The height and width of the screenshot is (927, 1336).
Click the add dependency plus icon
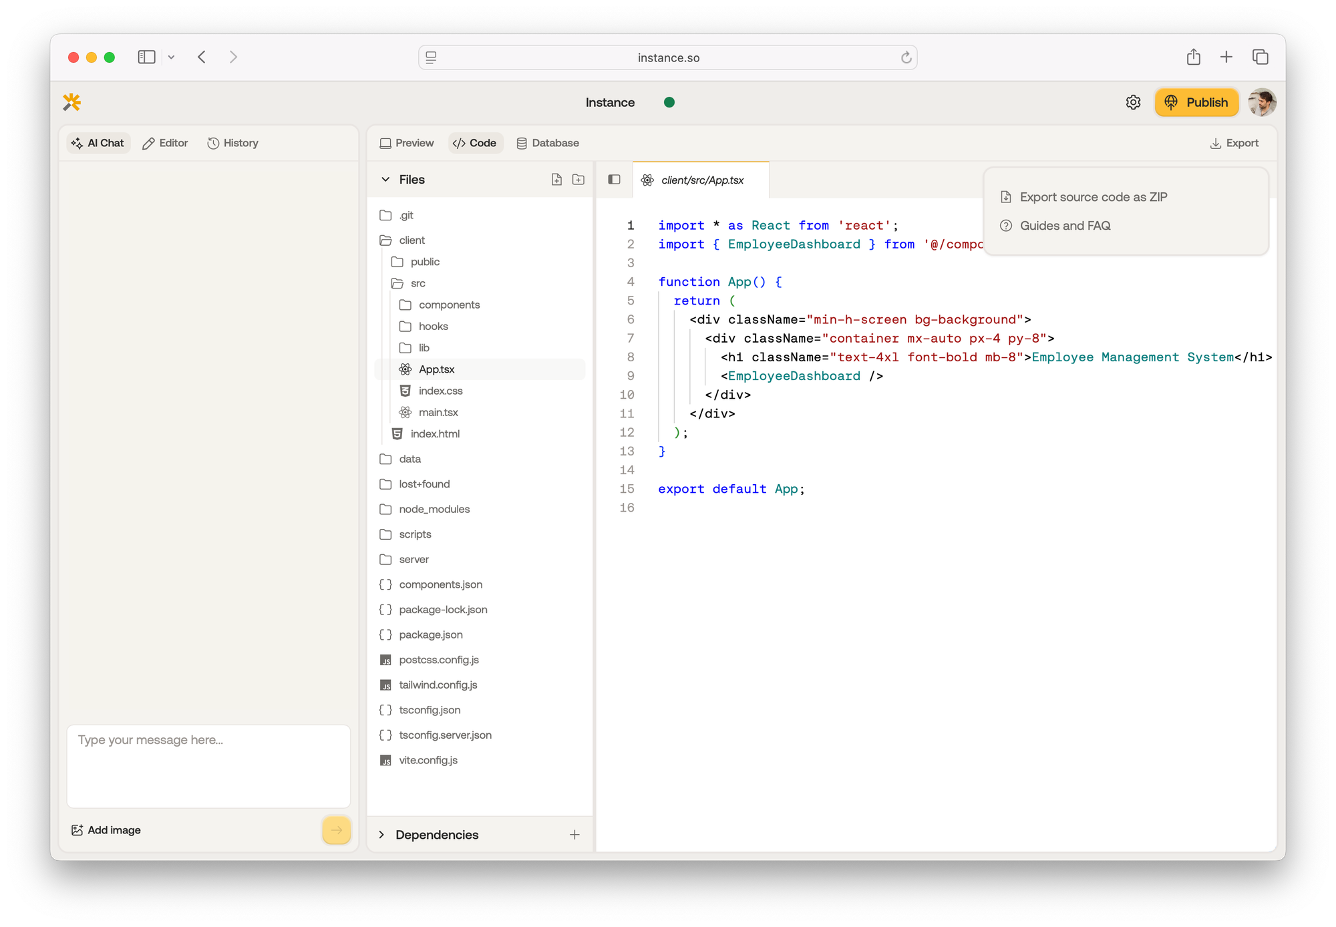pos(574,835)
